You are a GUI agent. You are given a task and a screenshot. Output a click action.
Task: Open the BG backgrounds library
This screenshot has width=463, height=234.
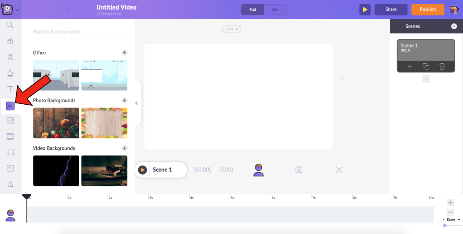(10, 106)
